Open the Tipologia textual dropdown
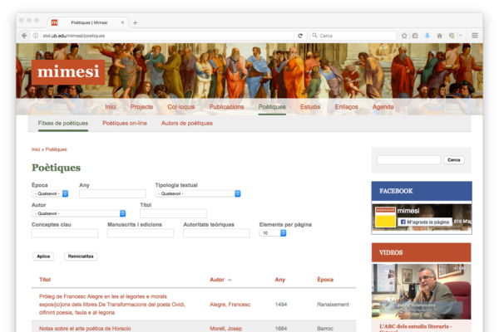Image resolution: width=499 pixels, height=332 pixels. point(197,193)
